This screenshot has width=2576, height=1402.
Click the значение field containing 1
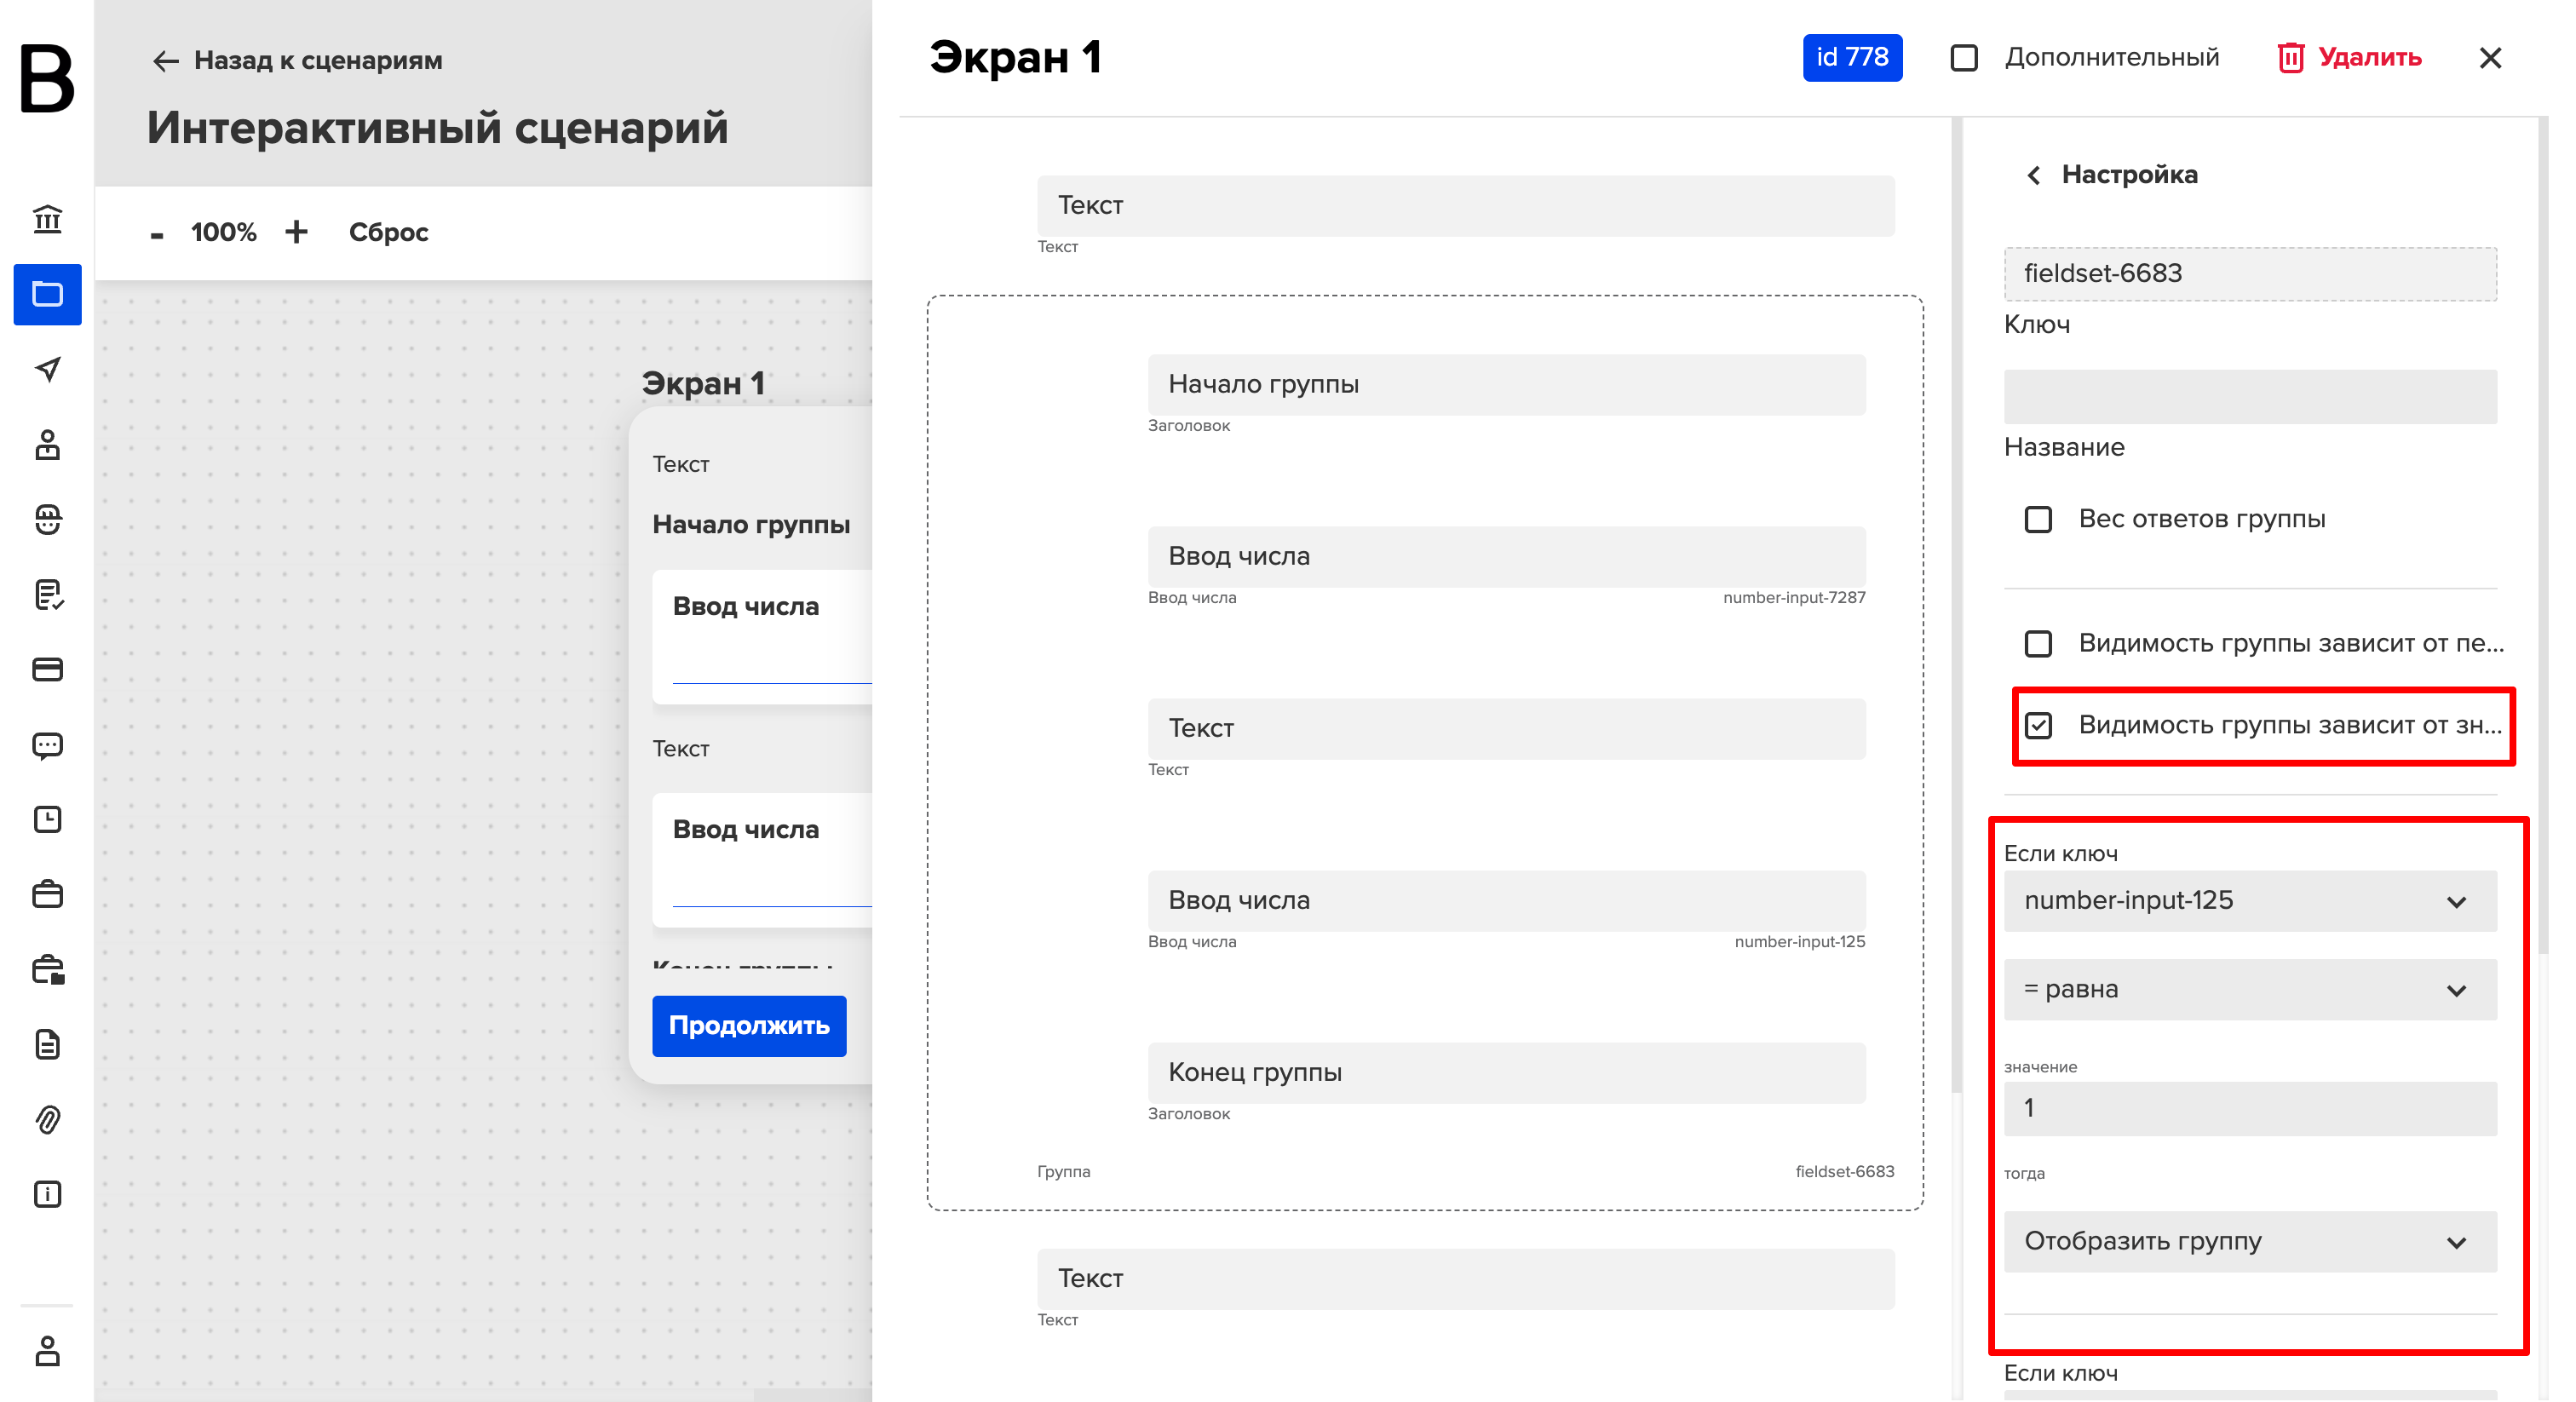[x=2249, y=1108]
